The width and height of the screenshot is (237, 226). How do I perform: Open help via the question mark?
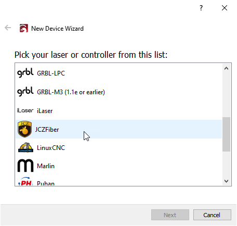pos(201,8)
